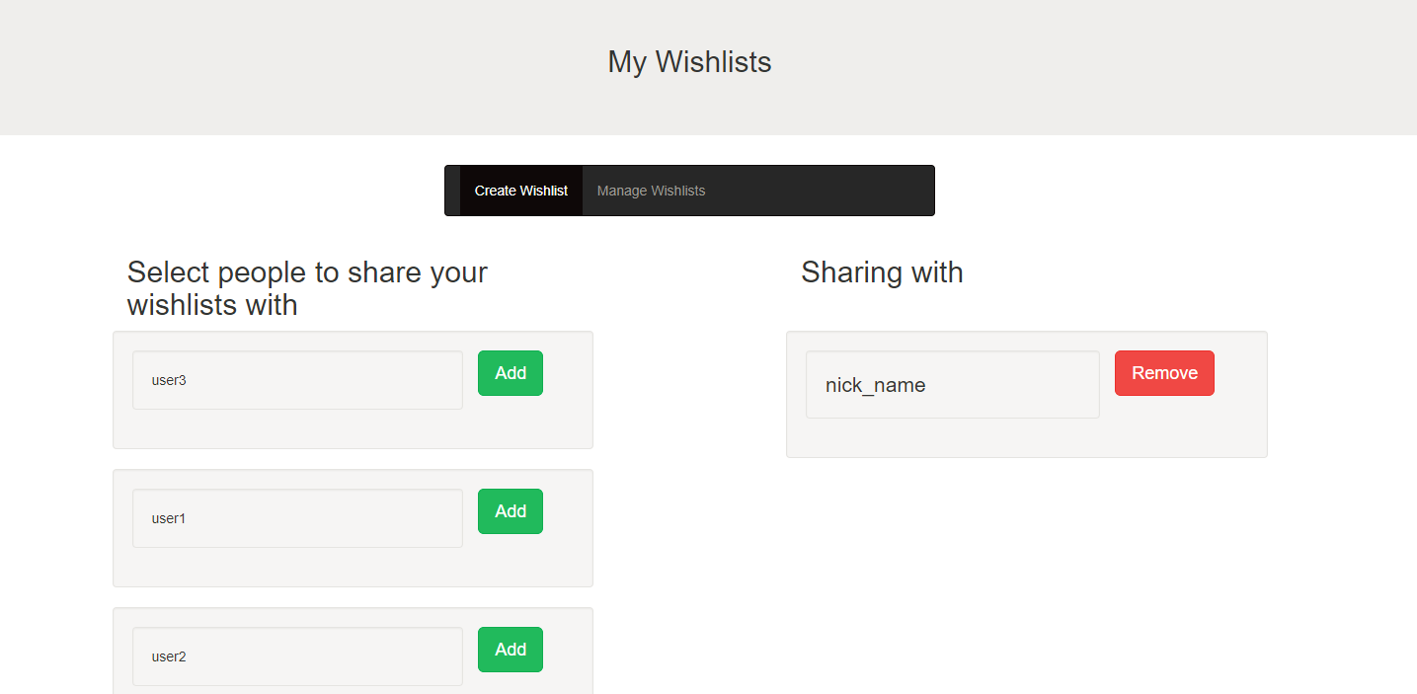The width and height of the screenshot is (1417, 694).
Task: Click blank space inside the user1 card
Action: pyautogui.click(x=567, y=565)
